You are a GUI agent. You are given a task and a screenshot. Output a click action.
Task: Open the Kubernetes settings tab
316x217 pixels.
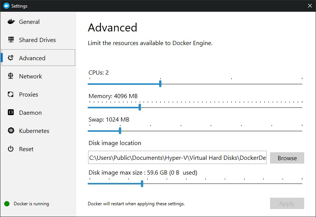coord(38,131)
